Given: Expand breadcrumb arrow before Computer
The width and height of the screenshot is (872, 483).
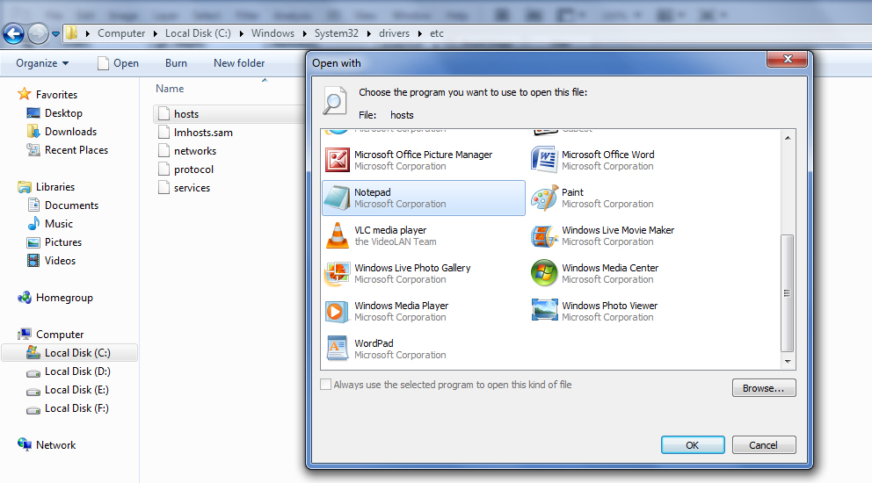Looking at the screenshot, I should 88,33.
